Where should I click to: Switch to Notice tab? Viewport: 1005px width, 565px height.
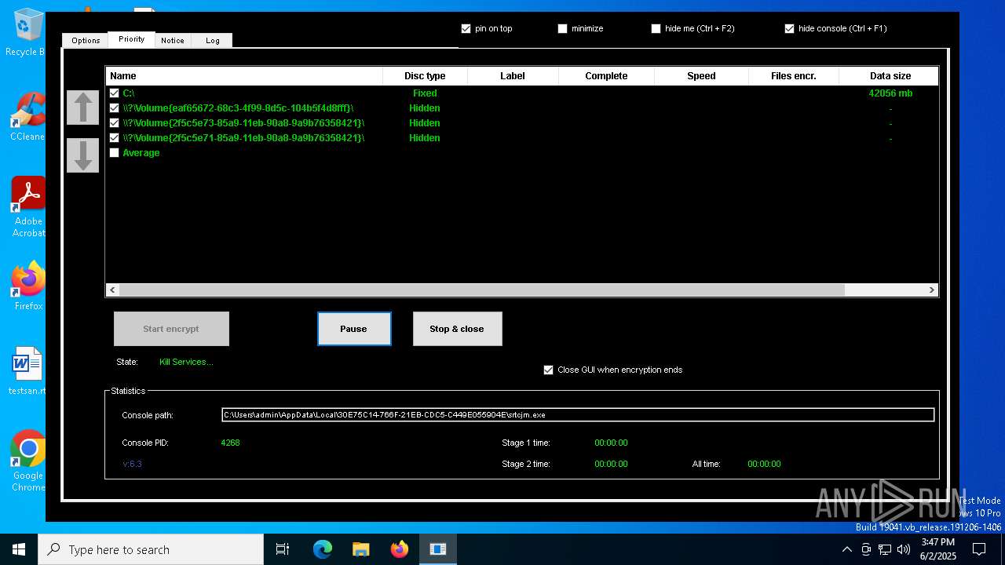coord(173,40)
